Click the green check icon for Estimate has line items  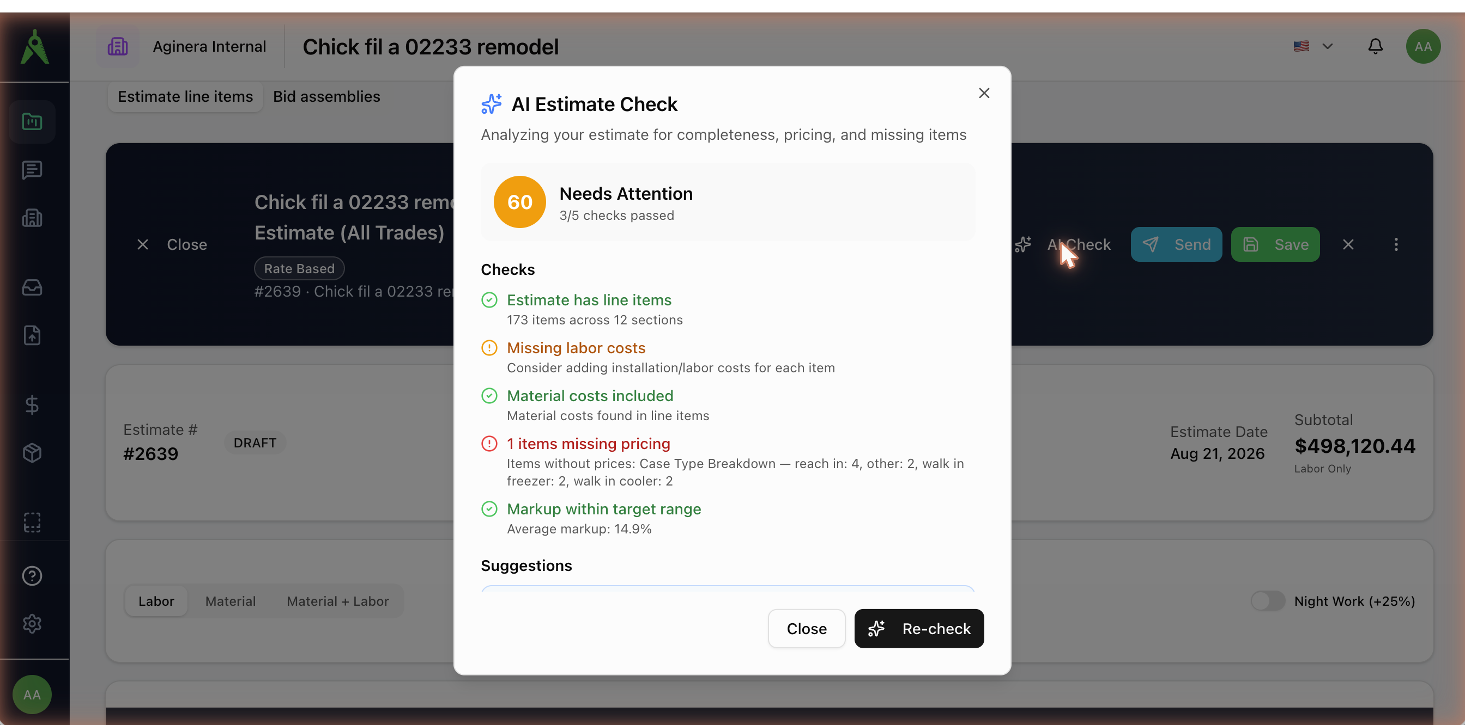pos(489,300)
